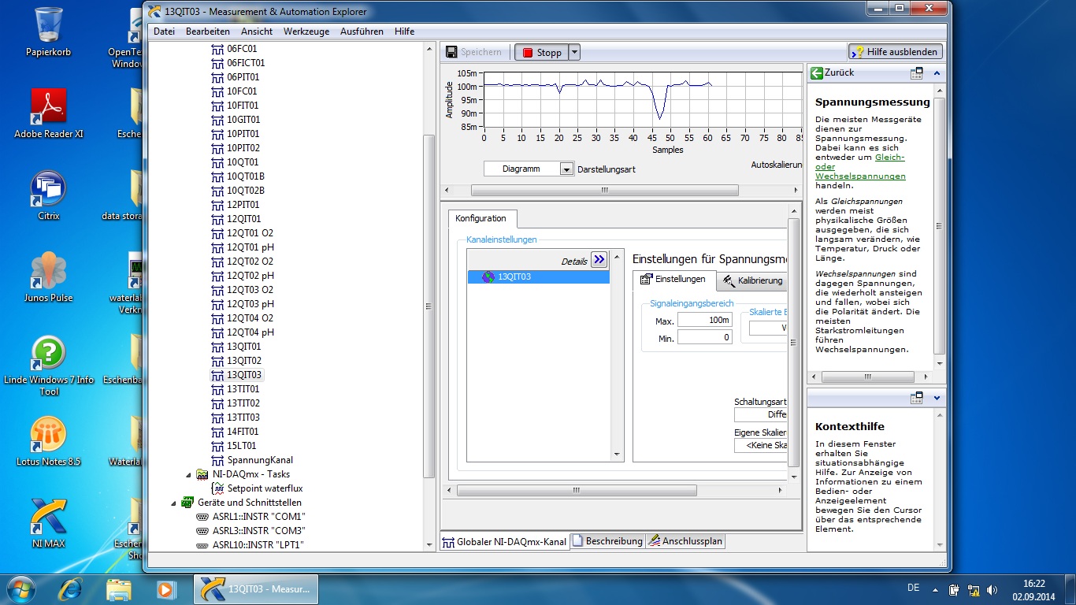This screenshot has width=1076, height=605.
Task: Open Windows Explorer from the taskbar
Action: 119,588
